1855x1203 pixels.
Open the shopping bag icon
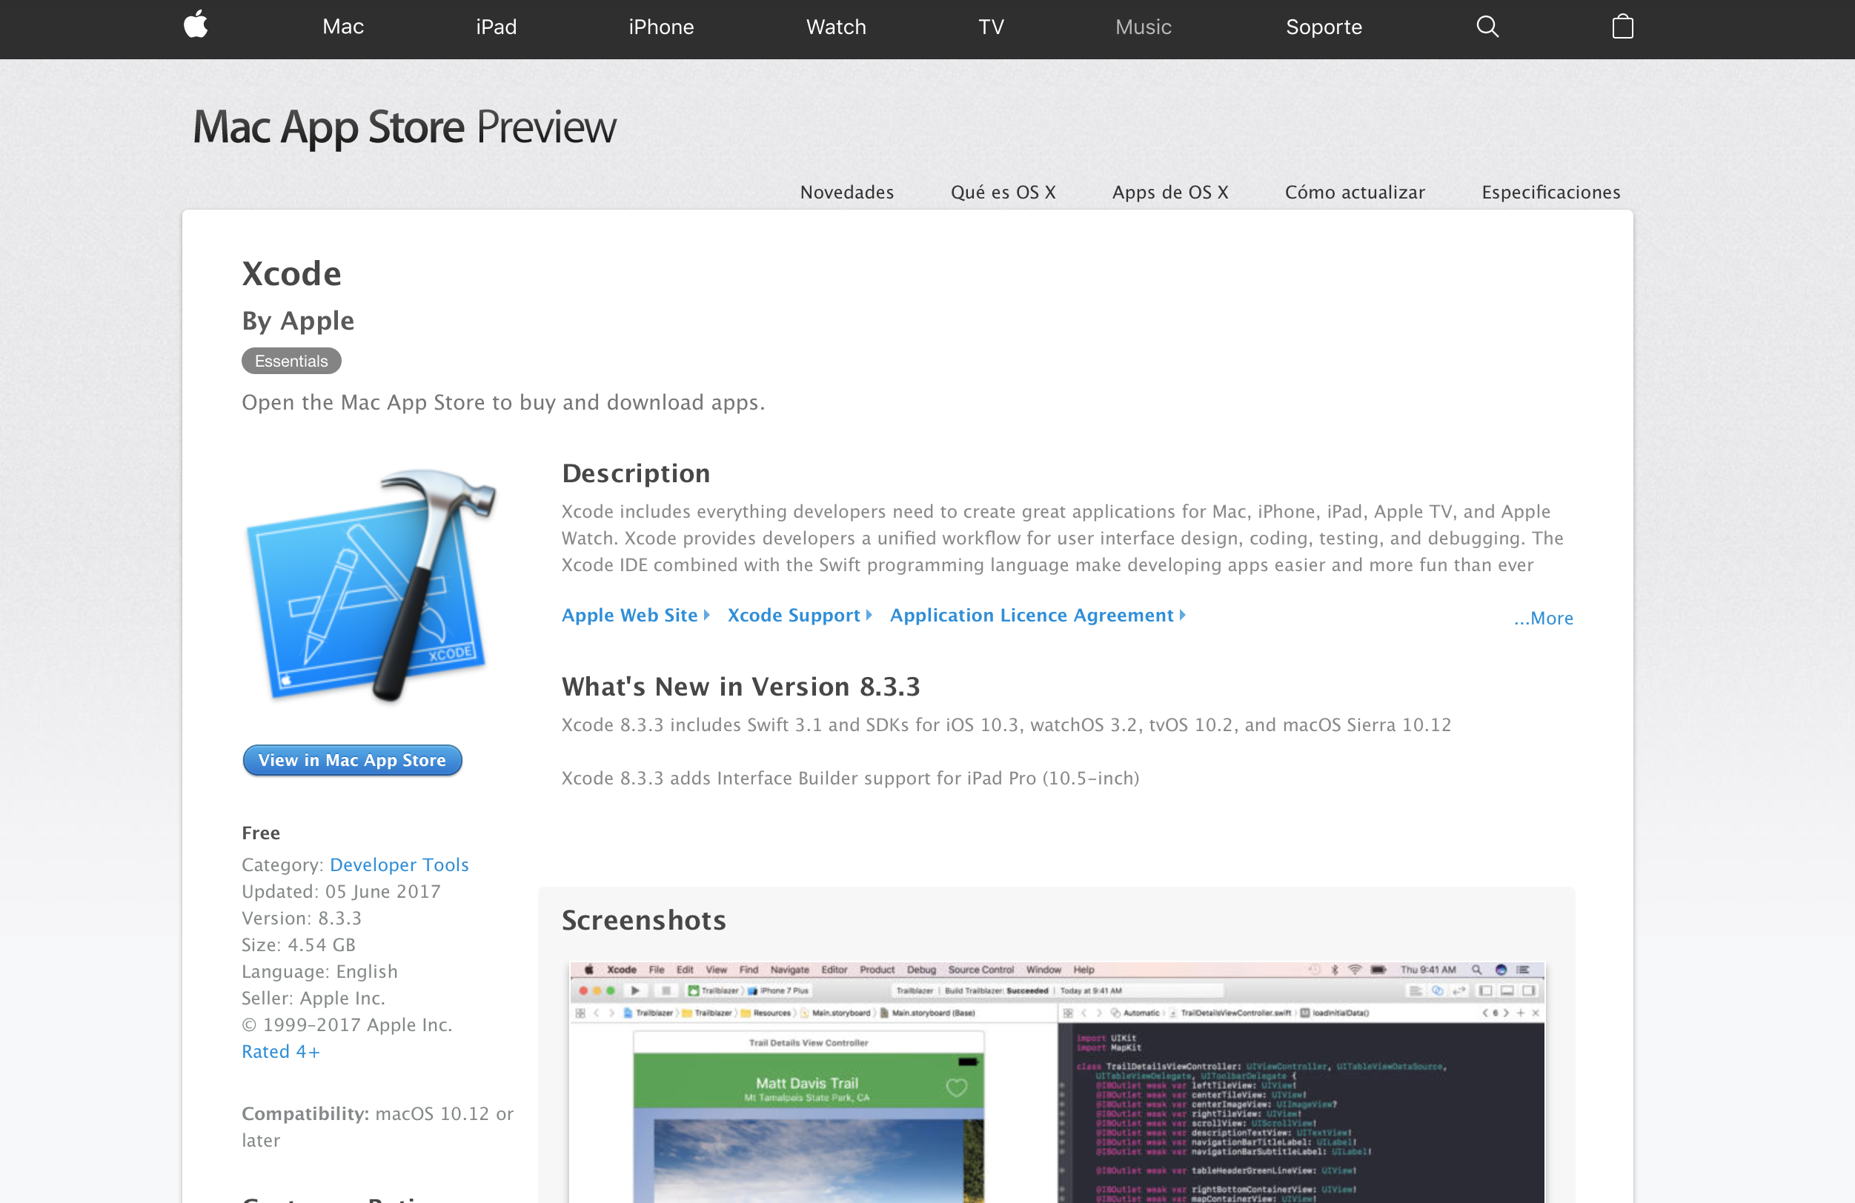click(1622, 27)
